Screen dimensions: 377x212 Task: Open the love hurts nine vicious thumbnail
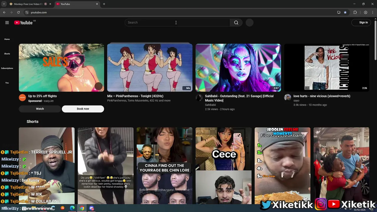[x=327, y=68]
